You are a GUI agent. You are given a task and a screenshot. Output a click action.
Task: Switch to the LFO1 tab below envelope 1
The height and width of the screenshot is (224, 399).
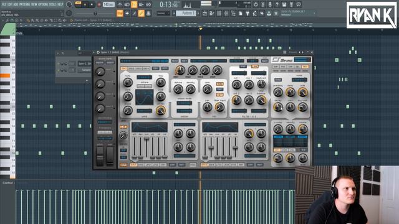(148, 165)
